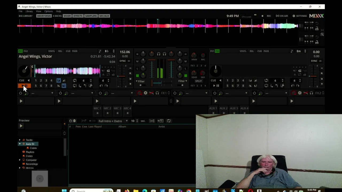The image size is (342, 192).
Task: Click the Auto DJ add random track icon
Action: pyautogui.click(x=160, y=121)
